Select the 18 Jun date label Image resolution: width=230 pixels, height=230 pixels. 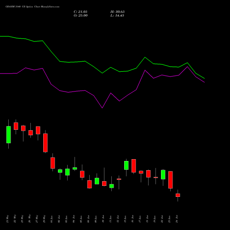click(x=148, y=219)
